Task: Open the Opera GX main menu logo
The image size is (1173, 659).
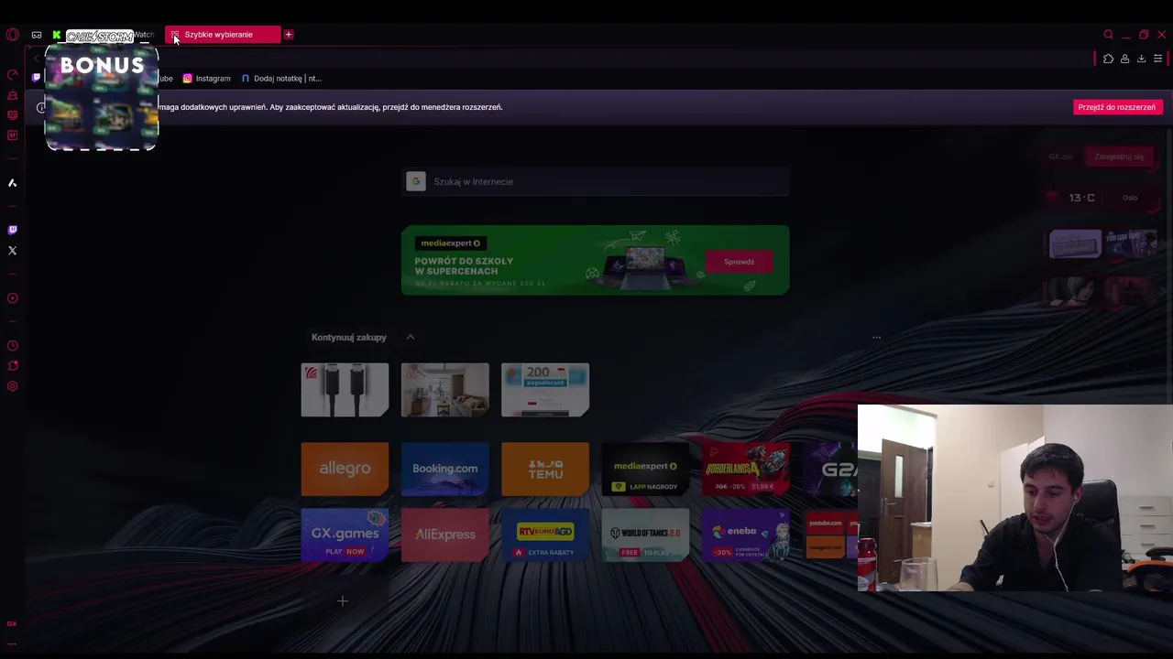Action: pyautogui.click(x=12, y=35)
